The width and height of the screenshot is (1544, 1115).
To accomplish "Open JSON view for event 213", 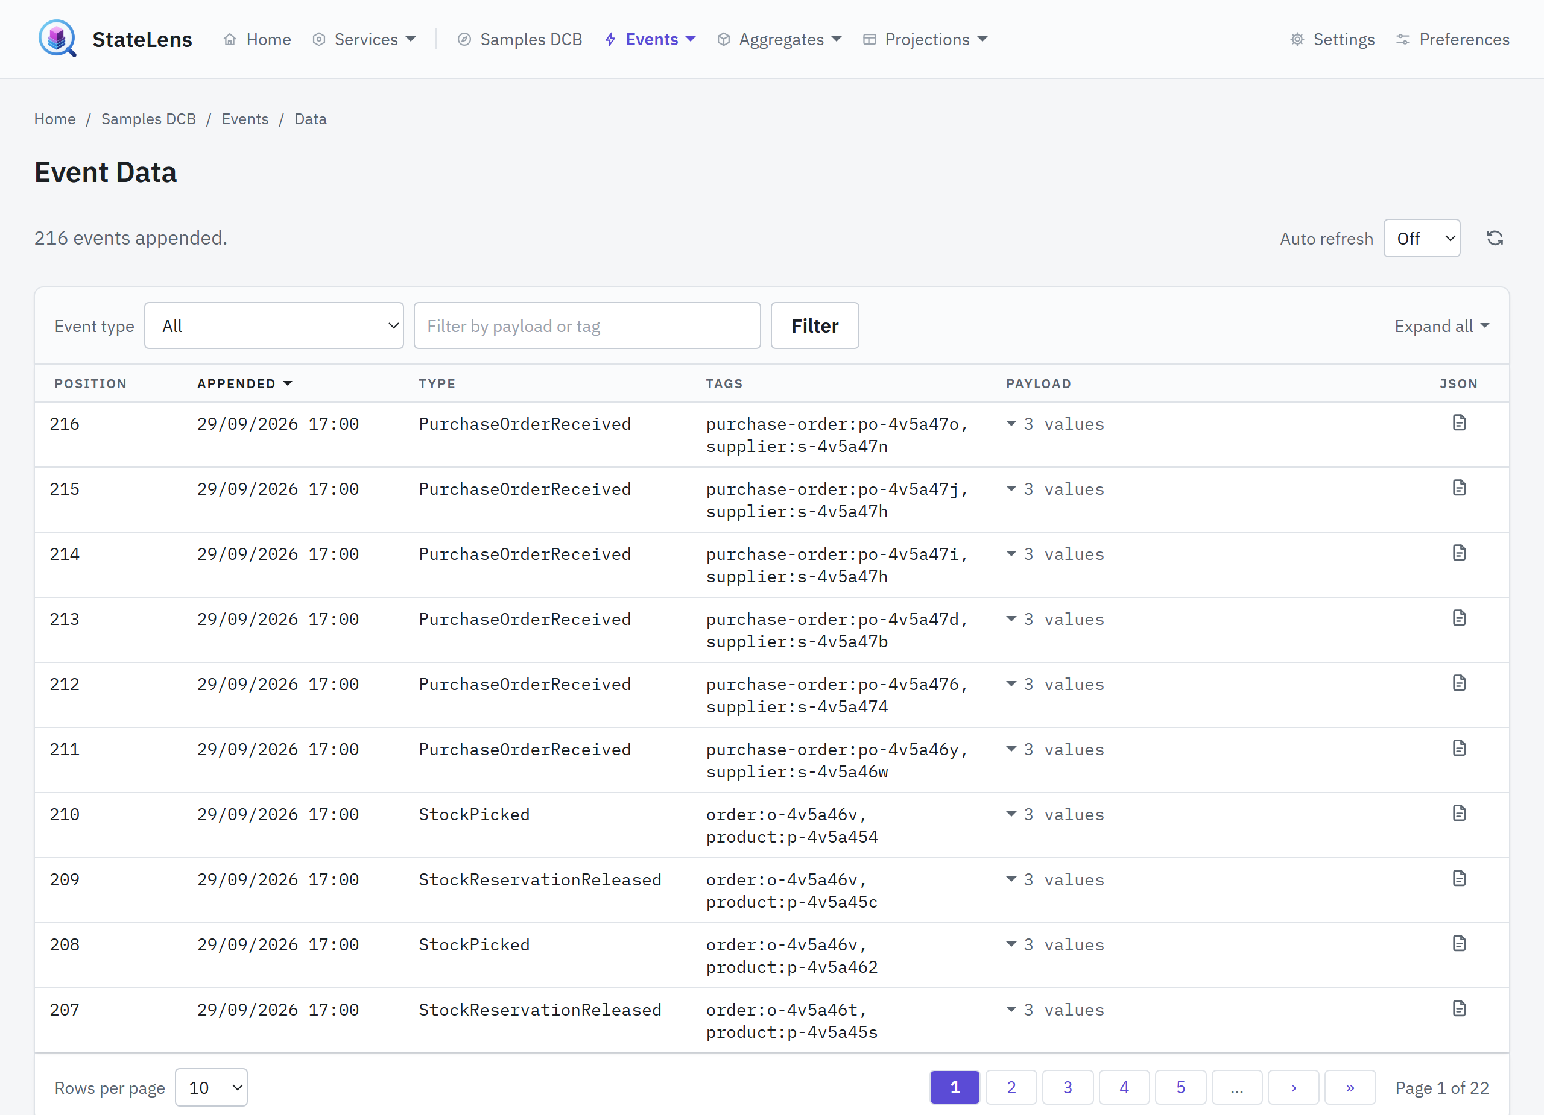I will (1459, 618).
